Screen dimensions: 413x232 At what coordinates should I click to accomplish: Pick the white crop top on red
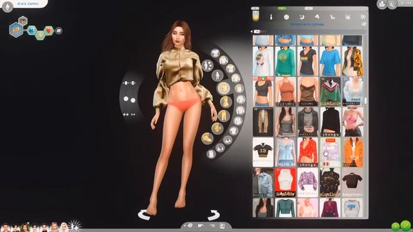coord(285,182)
